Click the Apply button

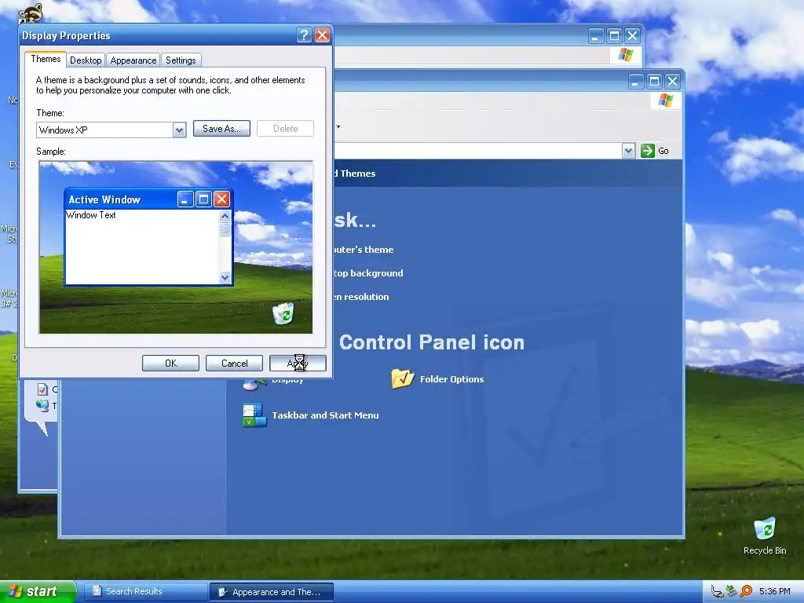(298, 363)
